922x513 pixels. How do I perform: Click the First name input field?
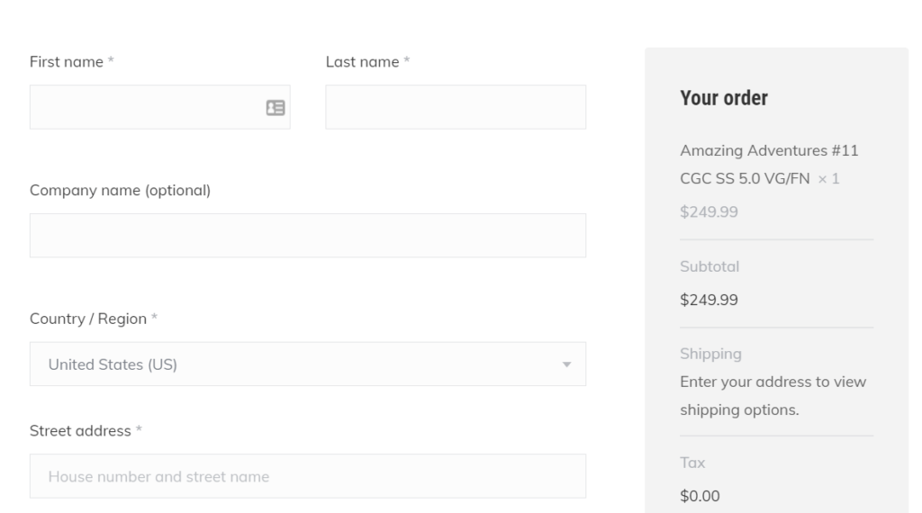coord(144,108)
